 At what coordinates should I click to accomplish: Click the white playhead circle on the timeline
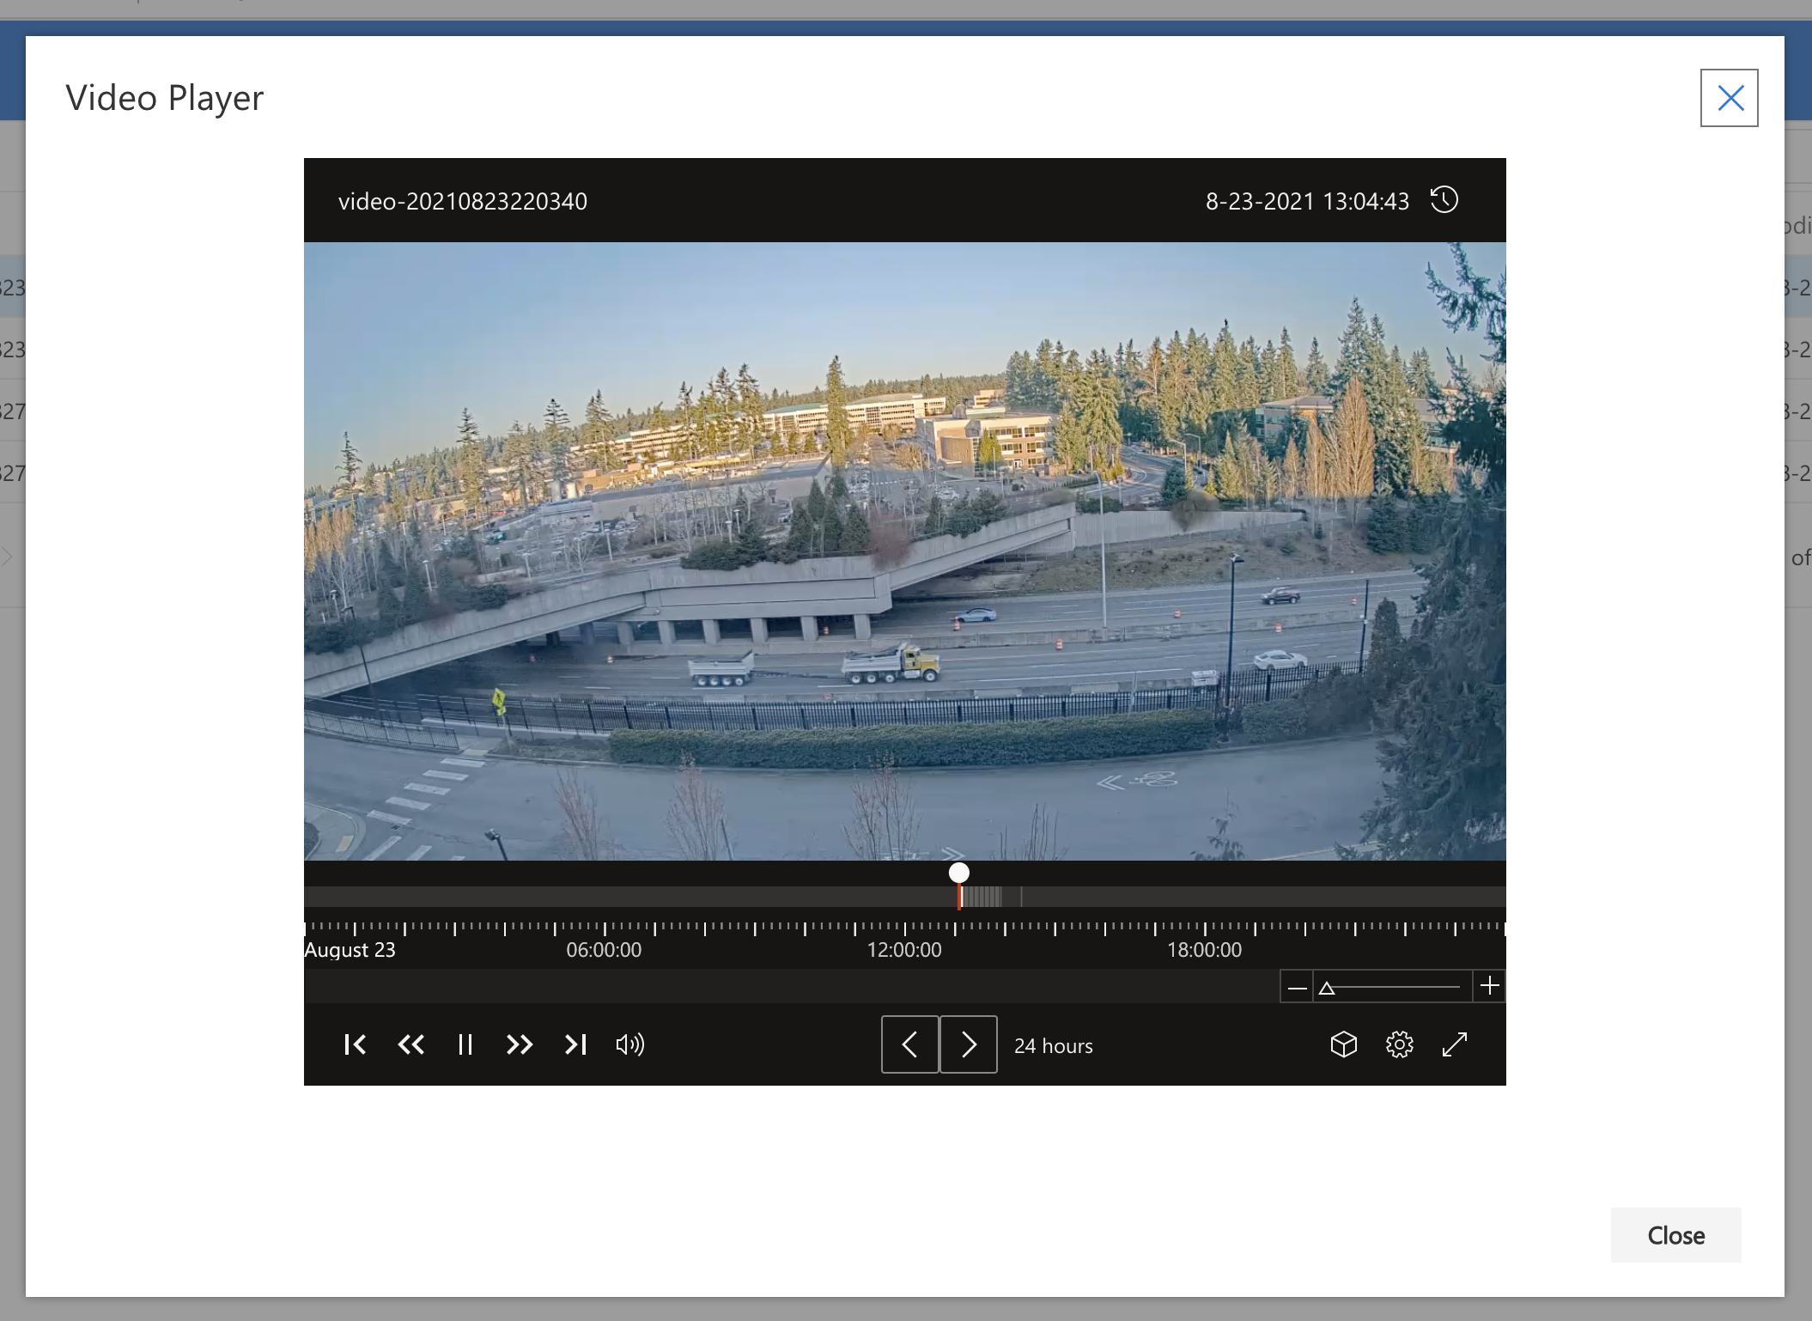coord(959,873)
